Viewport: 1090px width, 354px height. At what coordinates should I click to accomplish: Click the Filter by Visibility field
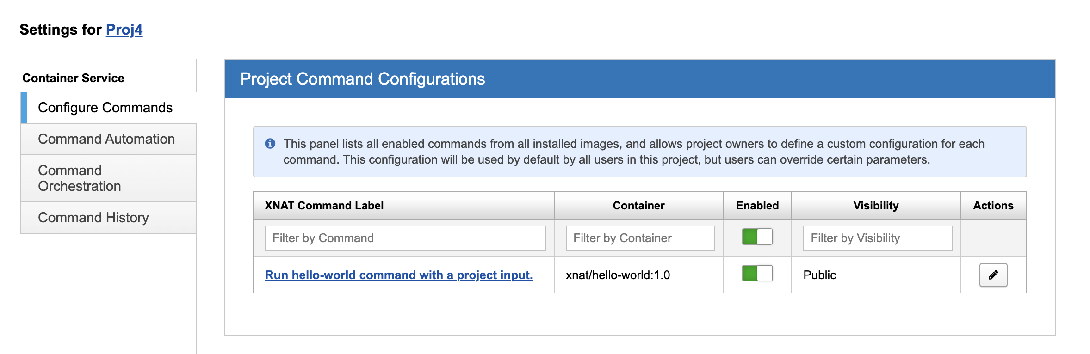click(x=877, y=238)
